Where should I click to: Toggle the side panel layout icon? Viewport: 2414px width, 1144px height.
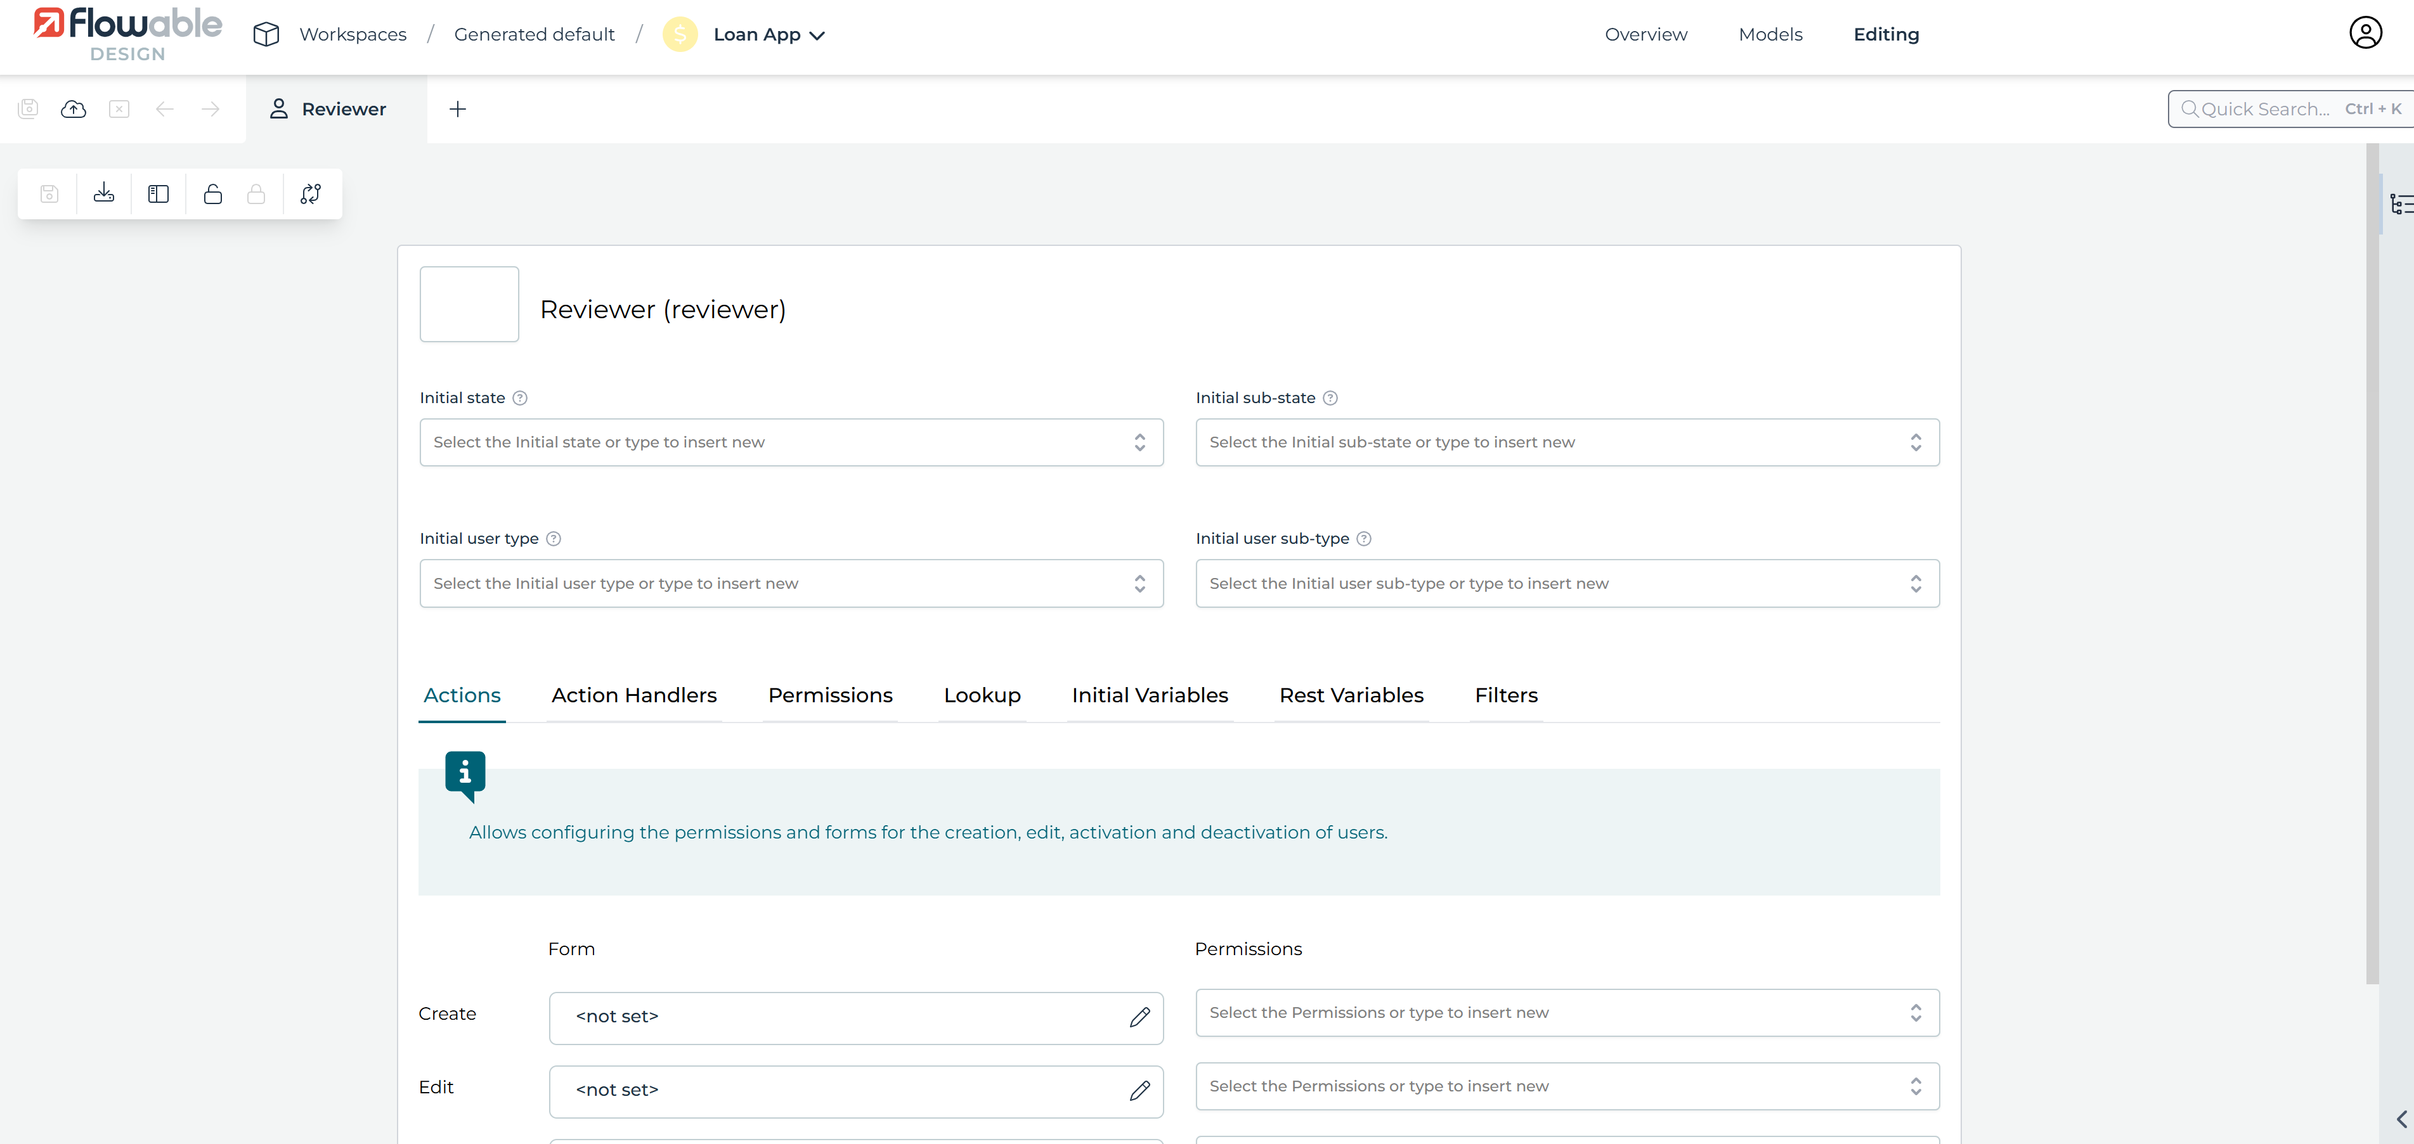159,194
